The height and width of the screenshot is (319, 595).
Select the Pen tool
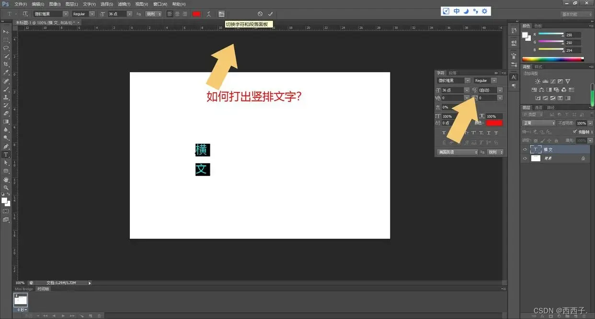pos(6,147)
